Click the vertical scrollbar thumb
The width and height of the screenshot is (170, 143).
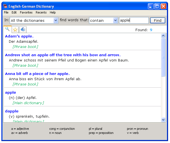pyautogui.click(x=163, y=57)
